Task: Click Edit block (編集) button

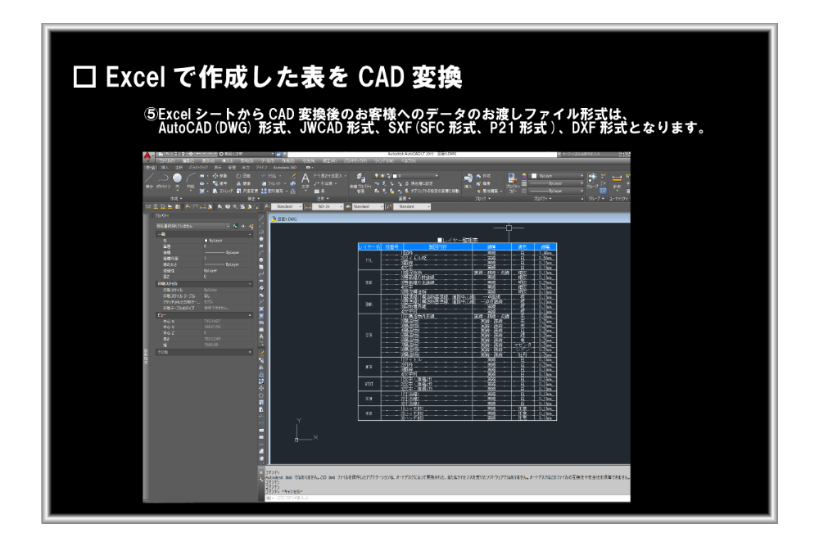Action: [x=485, y=183]
